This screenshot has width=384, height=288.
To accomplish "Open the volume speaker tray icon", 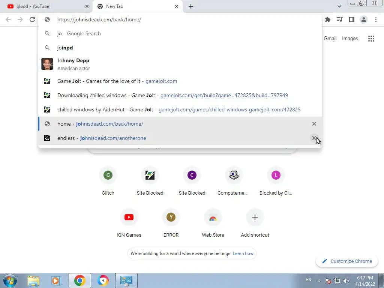I will click(x=346, y=281).
